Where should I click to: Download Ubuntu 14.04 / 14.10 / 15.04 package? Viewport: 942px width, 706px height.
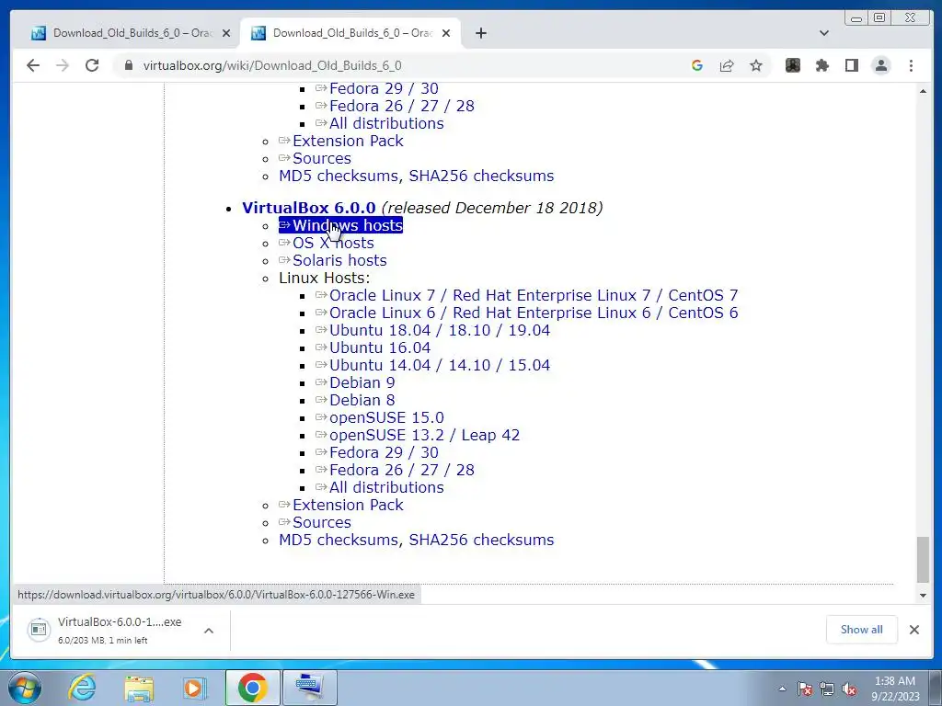(x=433, y=364)
